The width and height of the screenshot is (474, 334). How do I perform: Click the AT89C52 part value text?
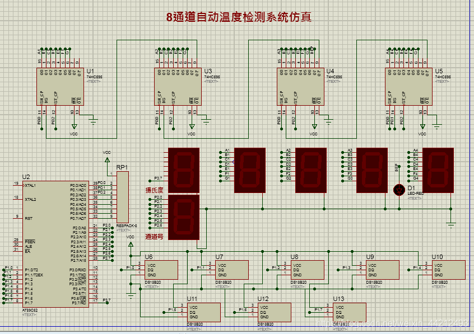pos(30,310)
